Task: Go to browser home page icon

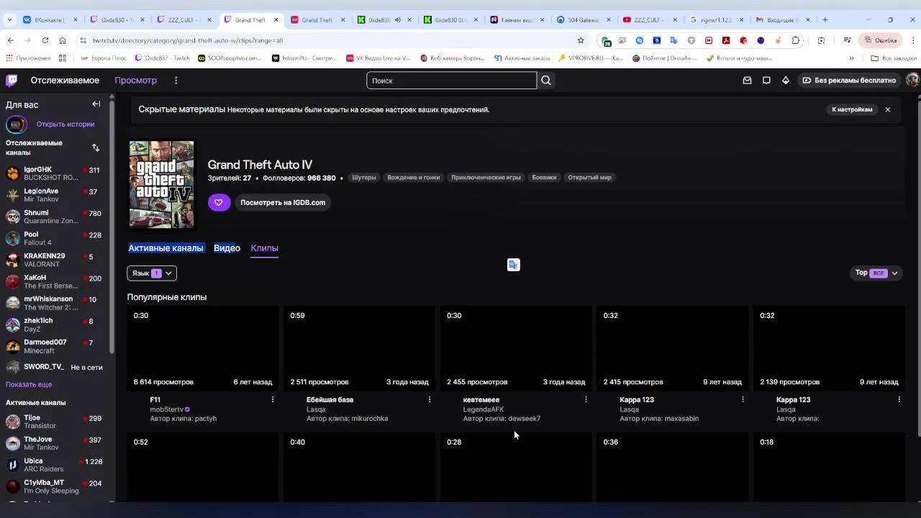Action: 63,40
